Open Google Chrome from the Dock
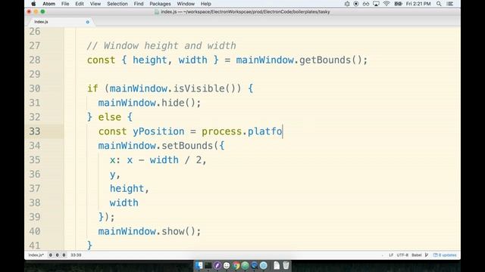The image size is (485, 272). point(236,265)
